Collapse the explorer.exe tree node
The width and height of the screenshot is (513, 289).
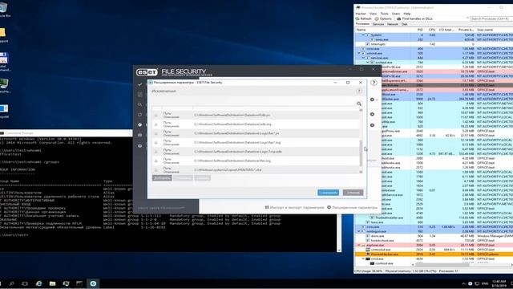point(359,245)
